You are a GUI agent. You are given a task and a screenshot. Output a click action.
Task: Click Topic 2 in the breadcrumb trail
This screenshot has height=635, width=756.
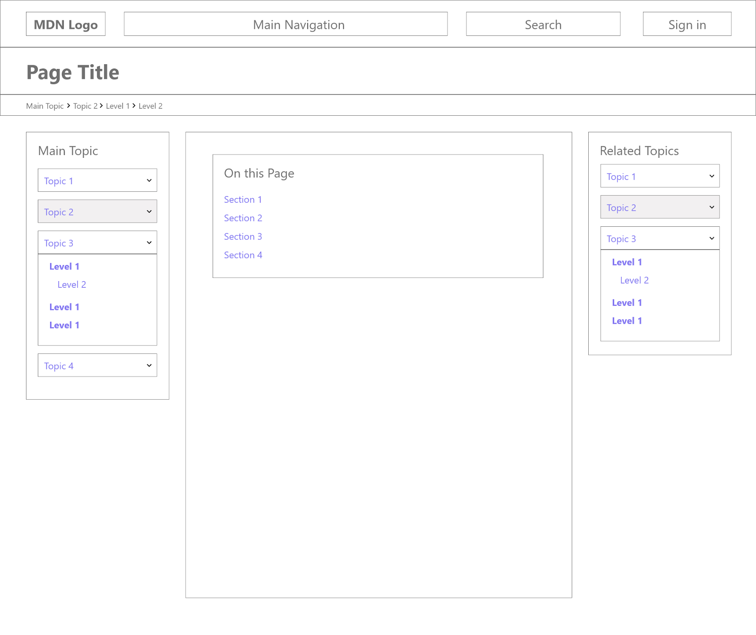[x=86, y=106]
